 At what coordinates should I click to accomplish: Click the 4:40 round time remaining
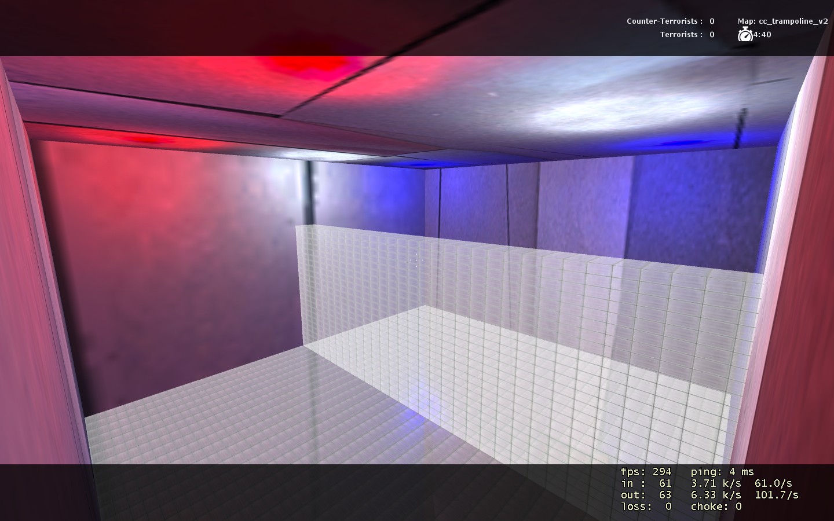[762, 35]
